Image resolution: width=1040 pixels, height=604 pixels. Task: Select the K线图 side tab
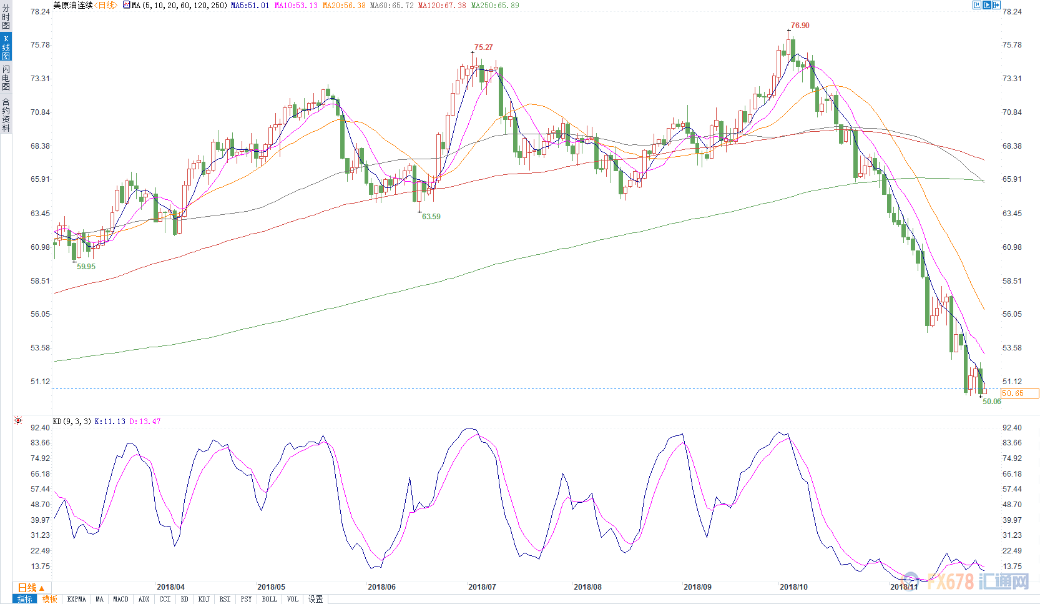(x=6, y=47)
